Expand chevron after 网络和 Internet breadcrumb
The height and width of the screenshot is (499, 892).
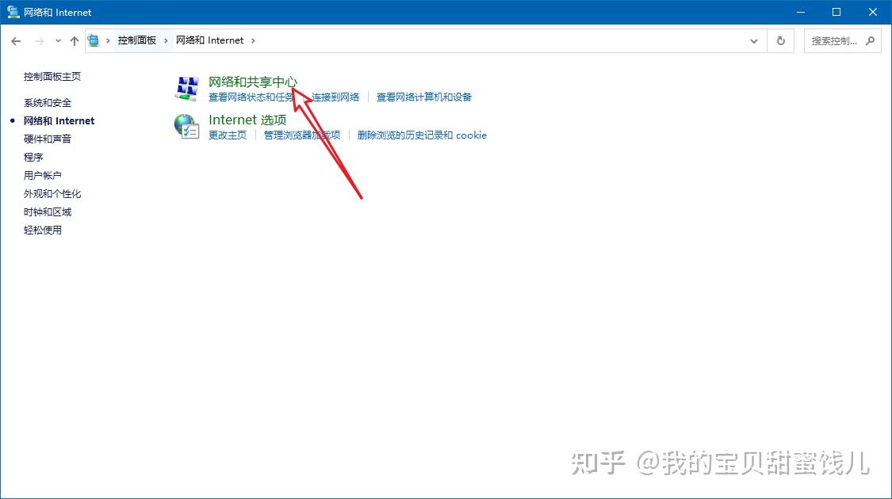[253, 41]
